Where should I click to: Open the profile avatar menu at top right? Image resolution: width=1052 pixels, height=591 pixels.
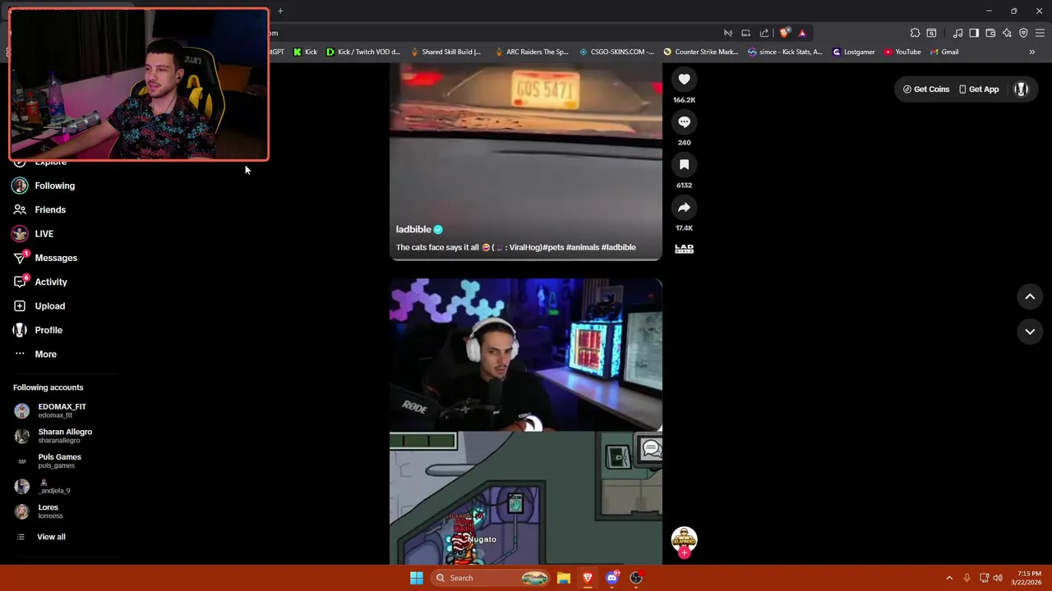pyautogui.click(x=1022, y=89)
